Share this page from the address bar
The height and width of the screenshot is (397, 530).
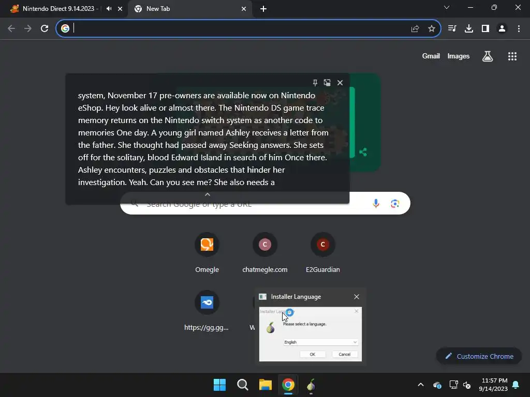(415, 29)
